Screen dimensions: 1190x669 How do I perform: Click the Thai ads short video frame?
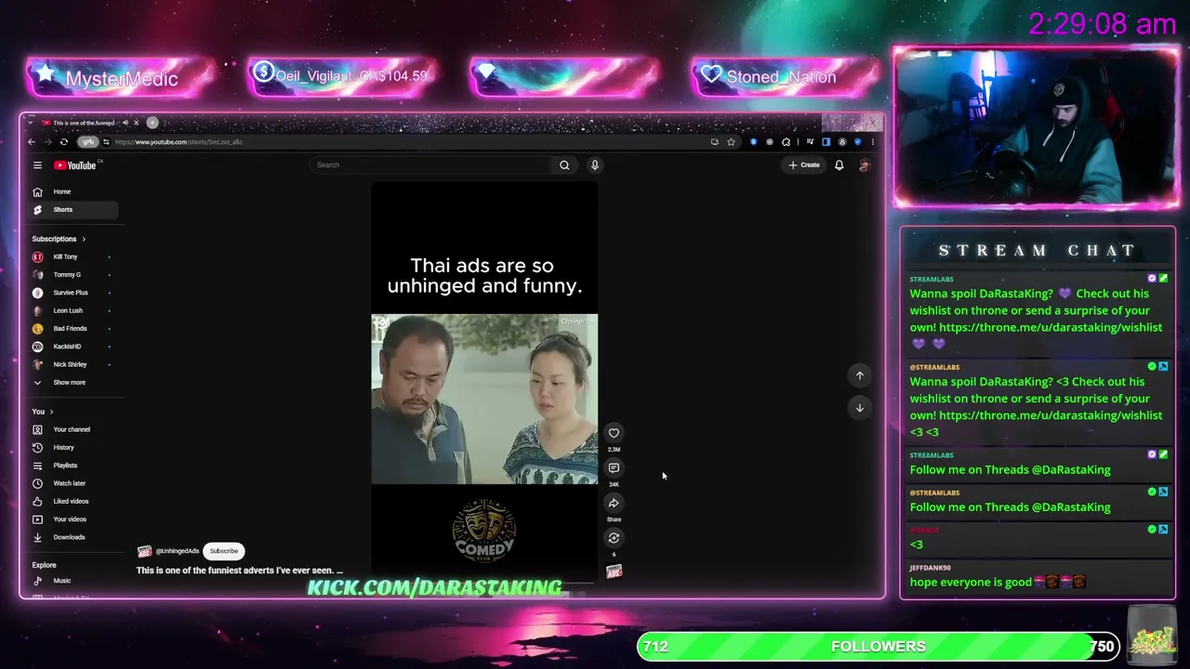point(484,400)
